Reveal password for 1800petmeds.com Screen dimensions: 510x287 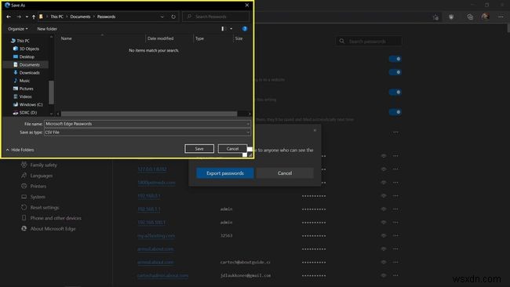tap(384, 183)
